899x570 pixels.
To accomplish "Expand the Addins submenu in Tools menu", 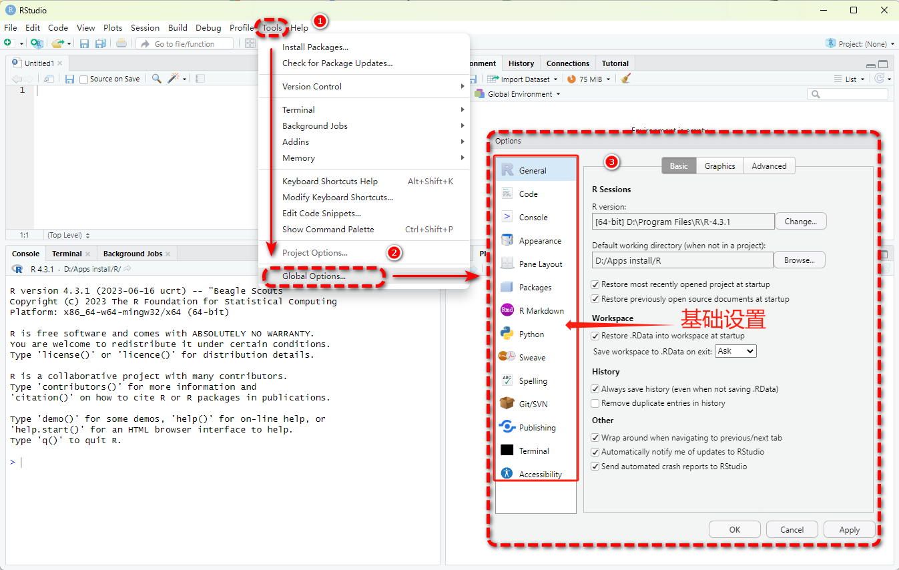I will pos(364,141).
